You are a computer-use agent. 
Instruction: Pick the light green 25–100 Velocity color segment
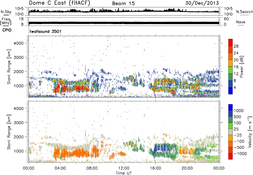click(231, 126)
